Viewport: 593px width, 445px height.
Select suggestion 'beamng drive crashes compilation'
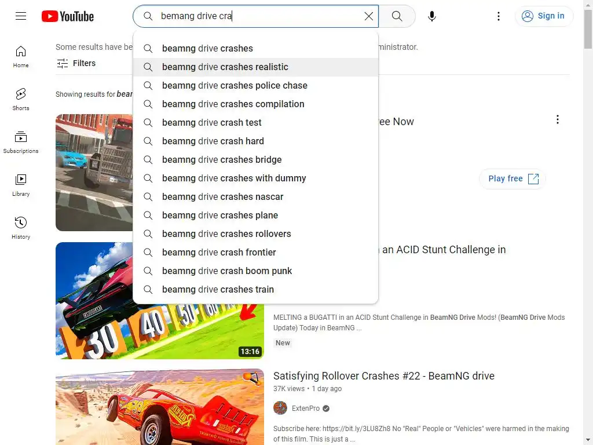(x=255, y=104)
